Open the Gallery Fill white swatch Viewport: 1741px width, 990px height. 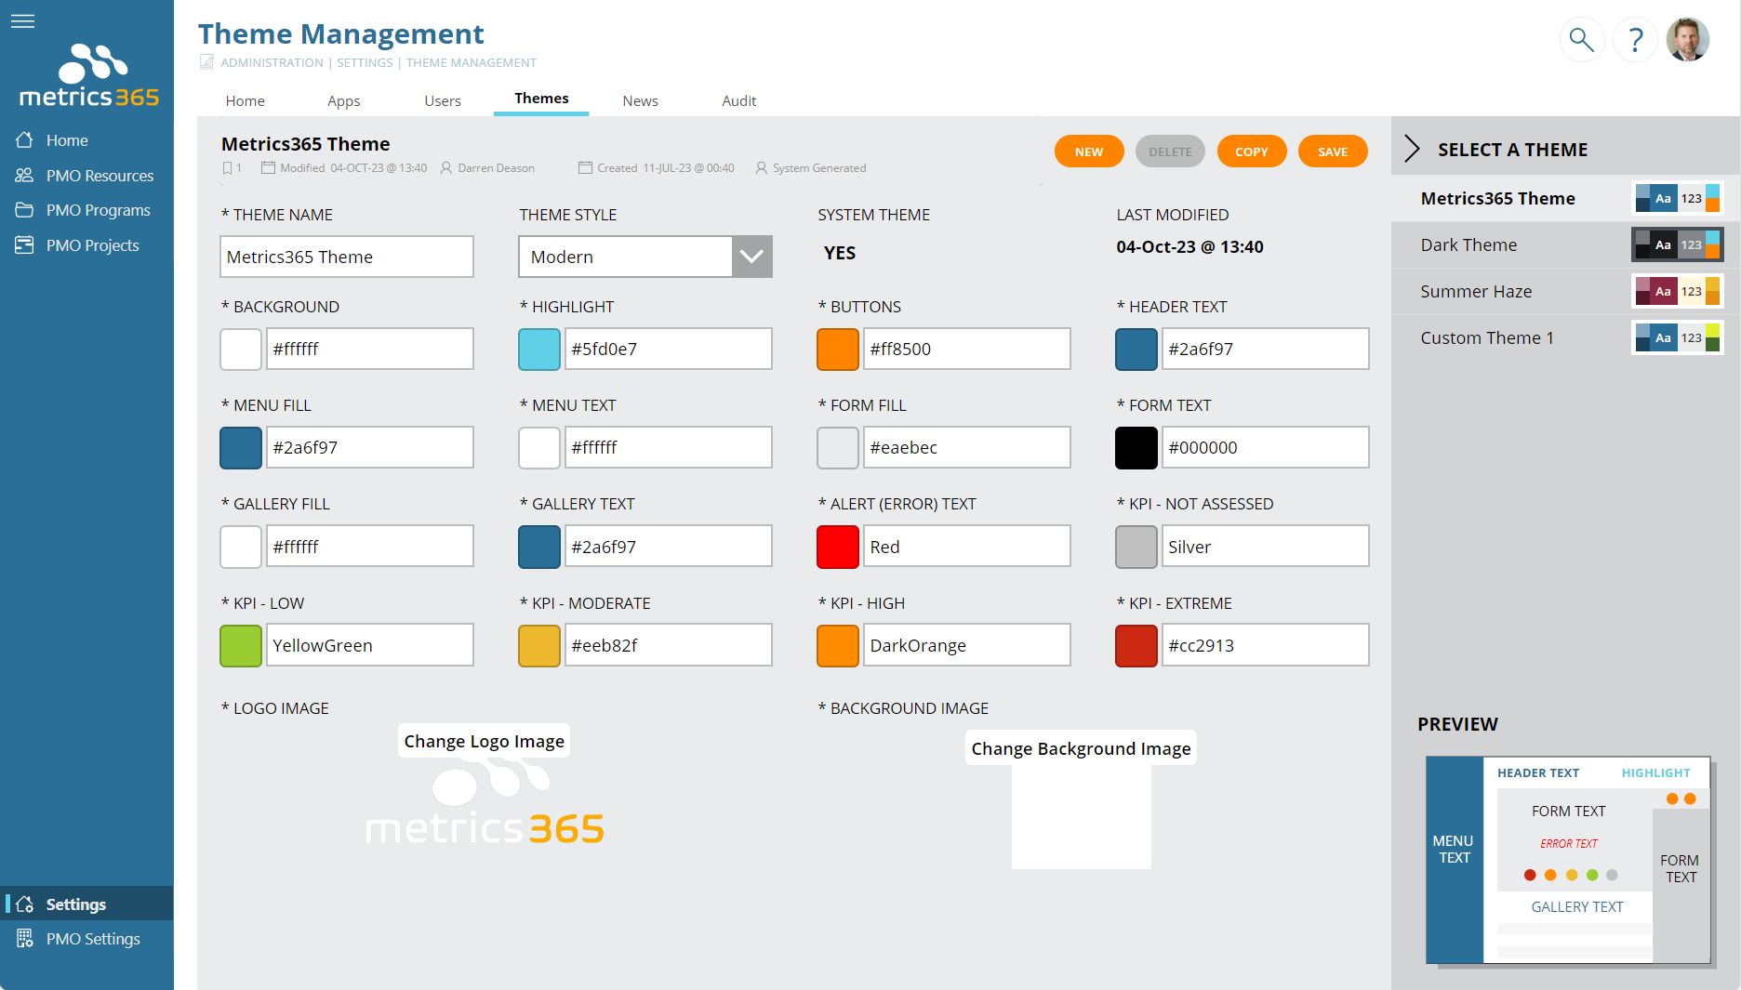[241, 547]
